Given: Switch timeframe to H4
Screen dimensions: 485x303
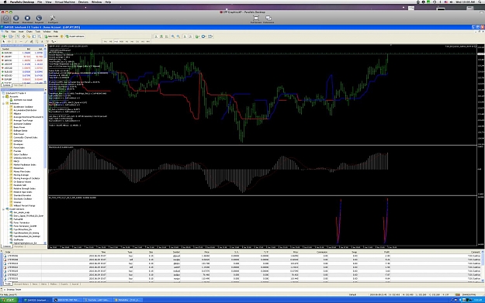Looking at the screenshot, I should [132, 41].
